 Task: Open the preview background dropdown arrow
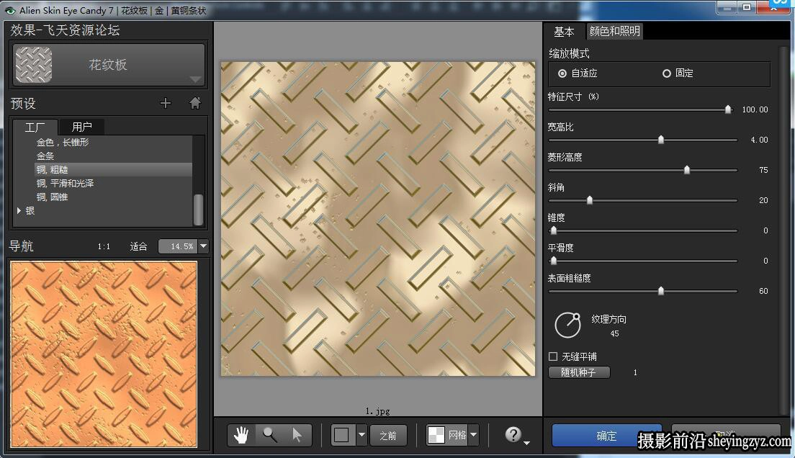tap(361, 435)
